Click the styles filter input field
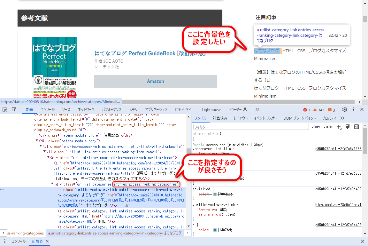The width and height of the screenshot is (368, 246). pyautogui.click(x=251, y=127)
